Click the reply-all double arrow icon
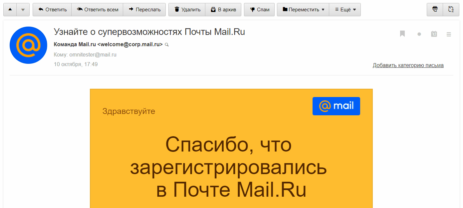463x208 pixels. click(80, 10)
